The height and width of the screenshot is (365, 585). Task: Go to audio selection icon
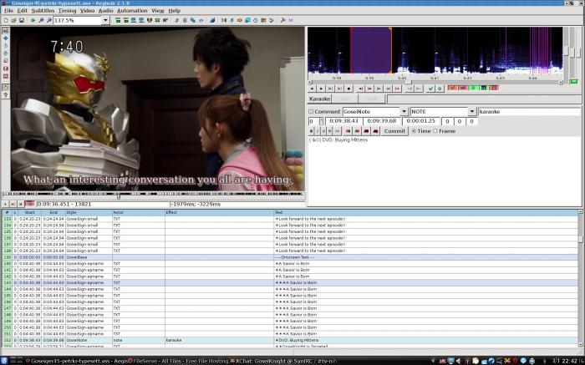[440, 89]
